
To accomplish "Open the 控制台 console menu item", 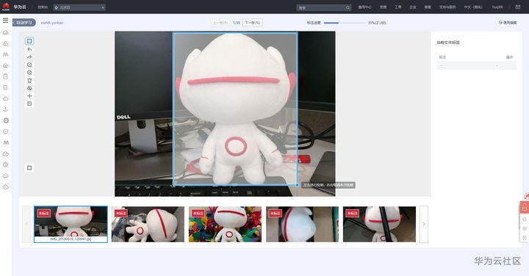I will [x=43, y=7].
